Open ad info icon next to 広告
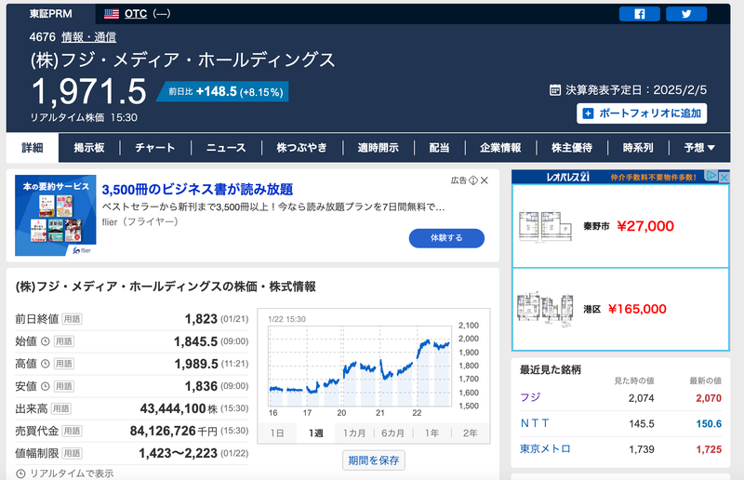 (473, 180)
